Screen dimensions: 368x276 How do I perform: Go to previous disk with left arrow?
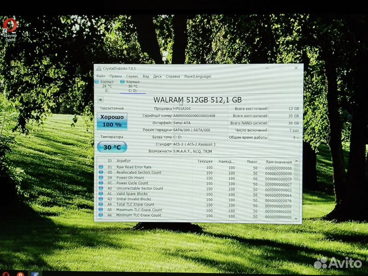(101, 100)
